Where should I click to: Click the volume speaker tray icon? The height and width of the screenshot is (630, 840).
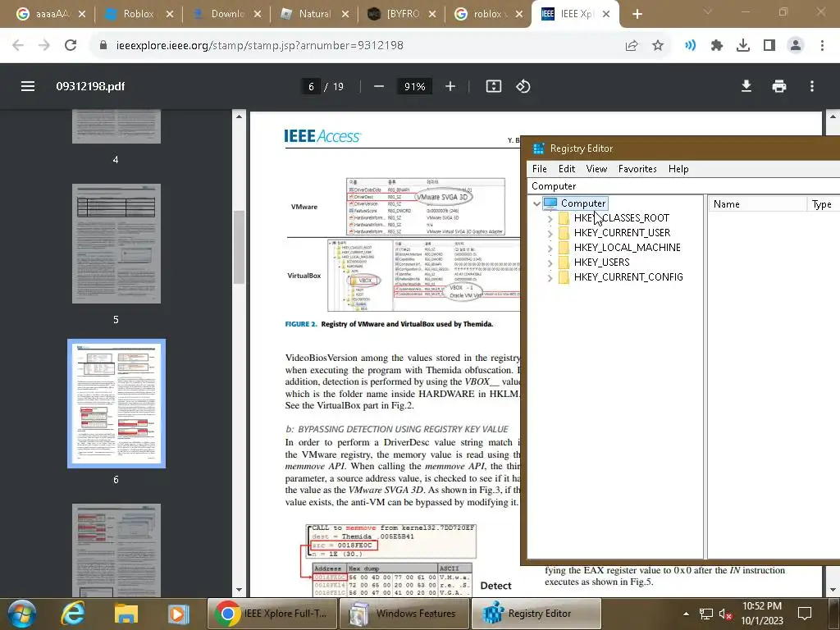(x=725, y=614)
